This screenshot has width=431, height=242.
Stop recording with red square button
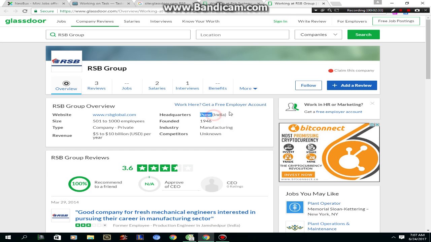coord(409,10)
